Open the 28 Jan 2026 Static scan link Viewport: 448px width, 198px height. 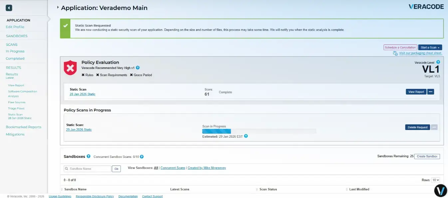(83, 94)
